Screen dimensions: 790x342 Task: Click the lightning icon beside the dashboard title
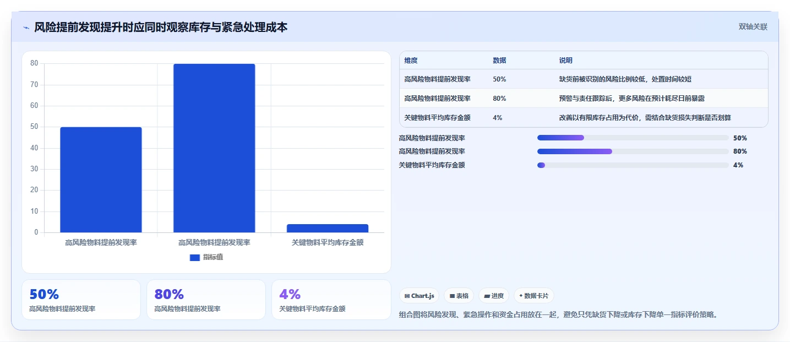tap(26, 28)
